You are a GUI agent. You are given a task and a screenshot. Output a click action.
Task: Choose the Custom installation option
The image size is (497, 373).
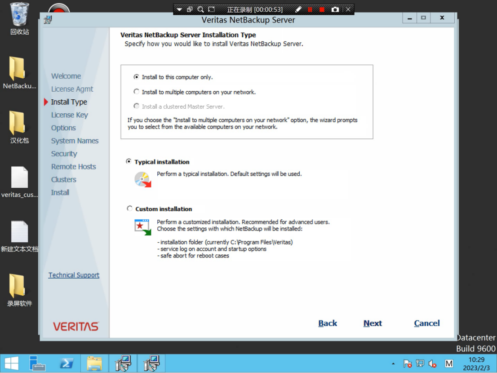tap(129, 209)
